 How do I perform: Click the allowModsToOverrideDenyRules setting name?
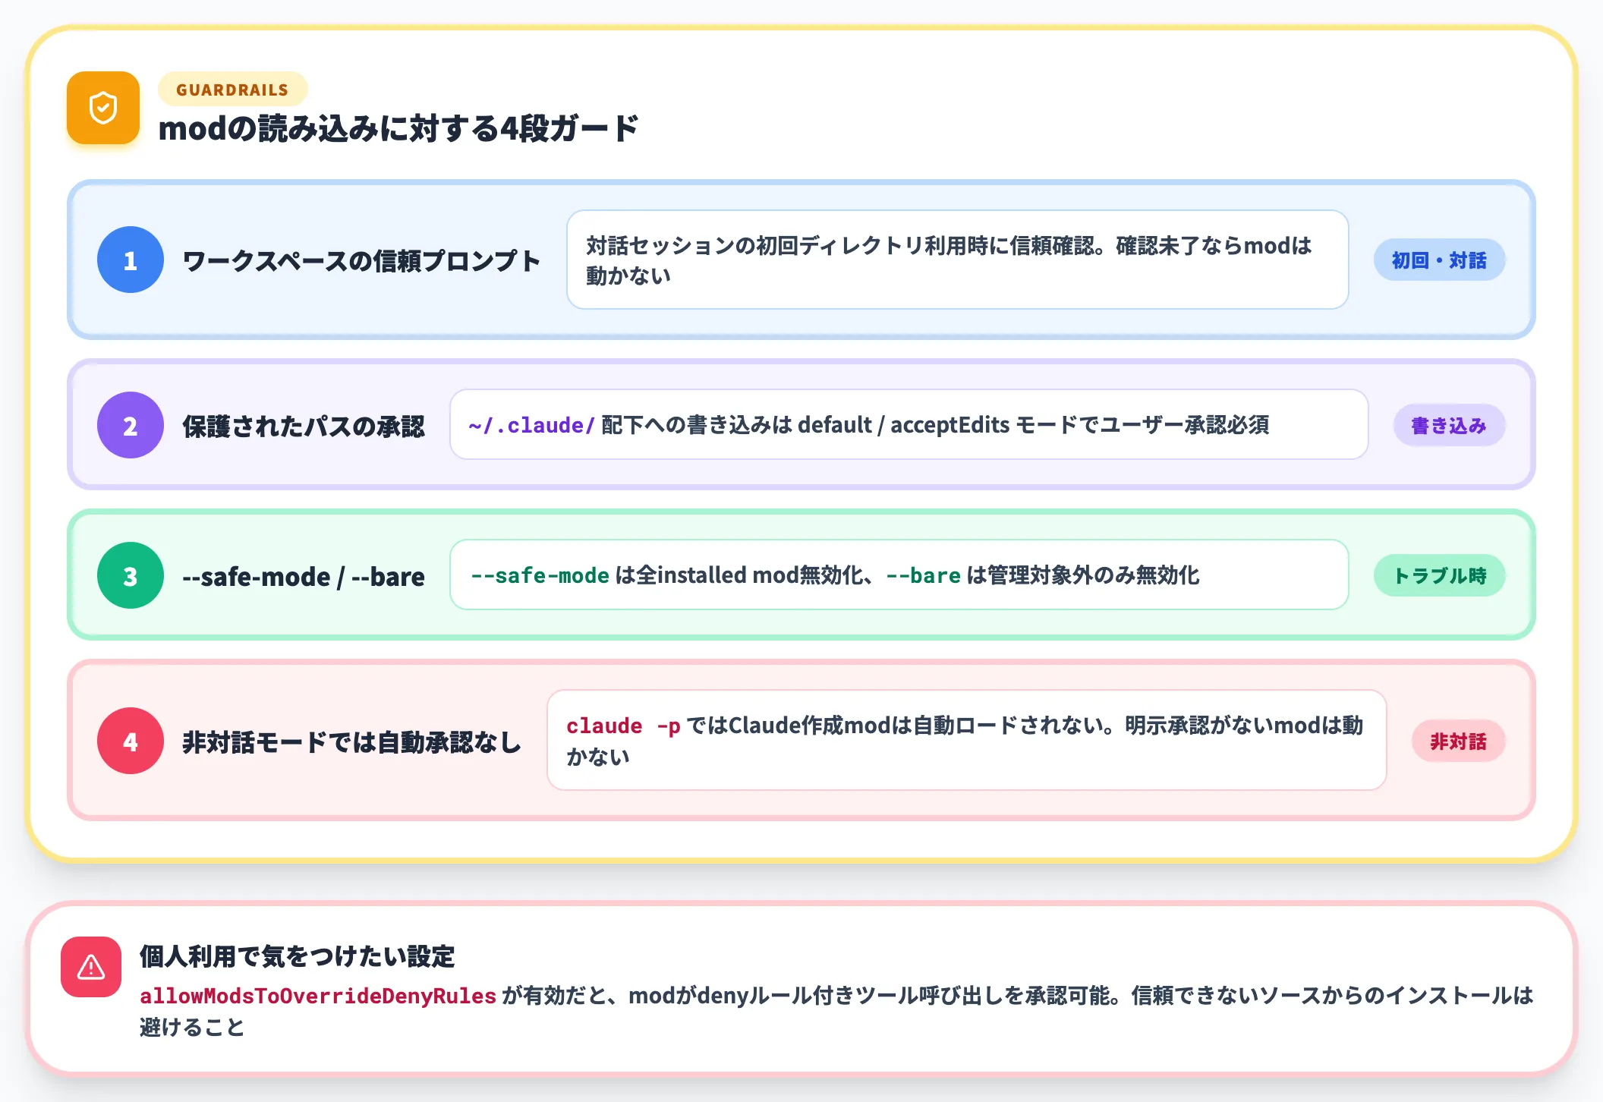[318, 996]
